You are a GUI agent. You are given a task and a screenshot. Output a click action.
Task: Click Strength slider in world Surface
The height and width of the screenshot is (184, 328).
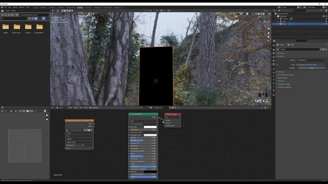point(311,68)
